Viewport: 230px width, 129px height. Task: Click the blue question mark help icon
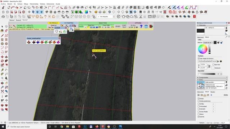coord(141,26)
